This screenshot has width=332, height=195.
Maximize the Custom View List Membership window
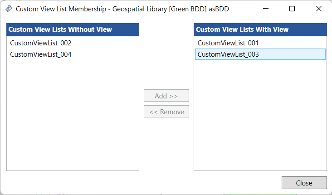click(292, 9)
